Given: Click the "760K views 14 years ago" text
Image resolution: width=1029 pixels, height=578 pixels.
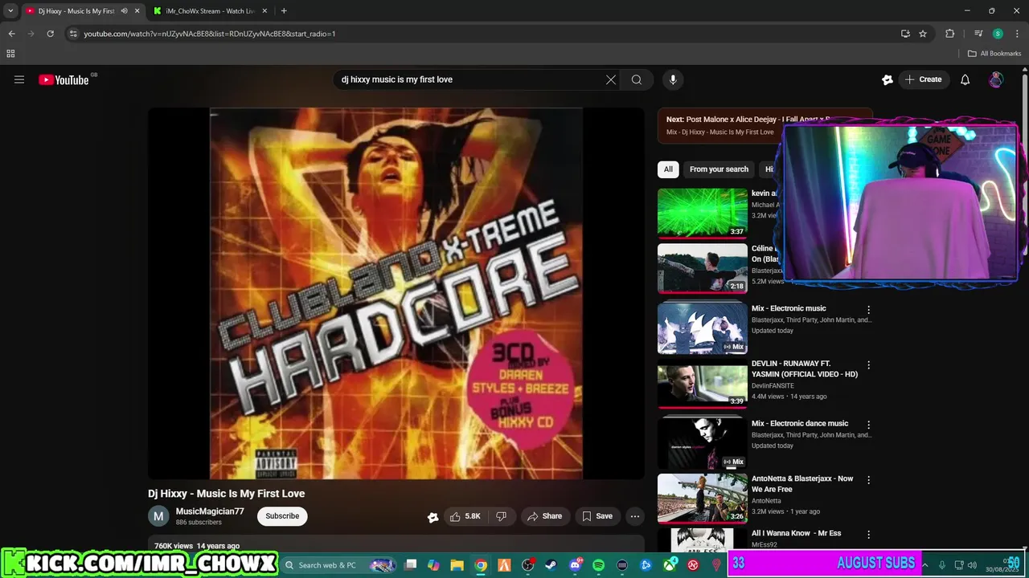Looking at the screenshot, I should pyautogui.click(x=197, y=546).
